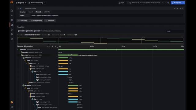This screenshot has height=110, width=196.
Task: Open the query Inspector
Action: tap(50, 20)
